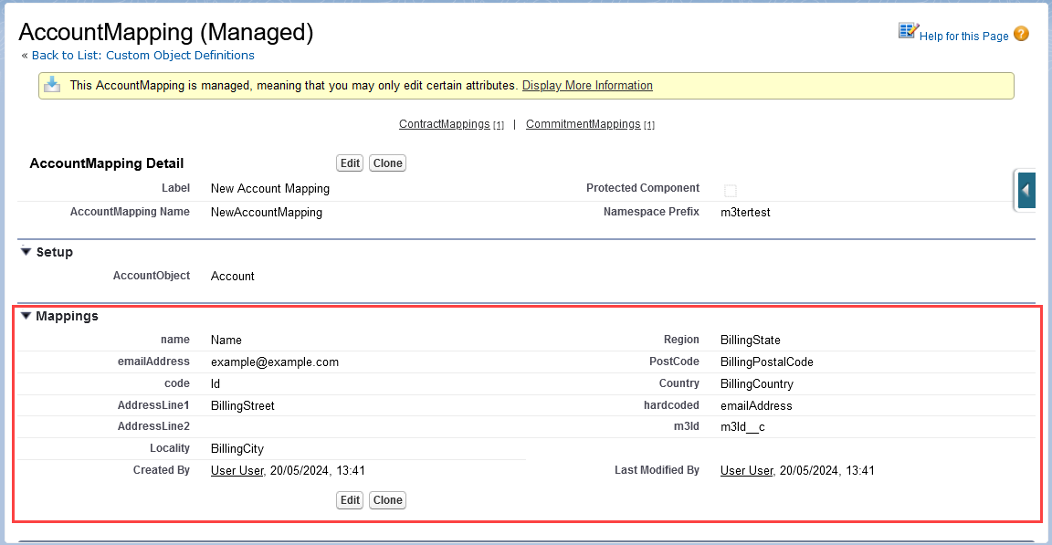The width and height of the screenshot is (1052, 545).
Task: Jump to CommitmentMappings related list
Action: click(583, 124)
